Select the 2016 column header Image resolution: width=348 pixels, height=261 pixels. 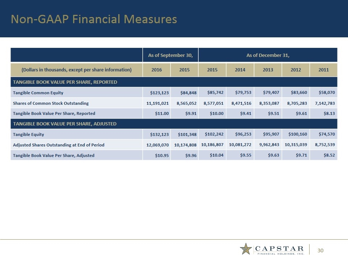pyautogui.click(x=157, y=69)
